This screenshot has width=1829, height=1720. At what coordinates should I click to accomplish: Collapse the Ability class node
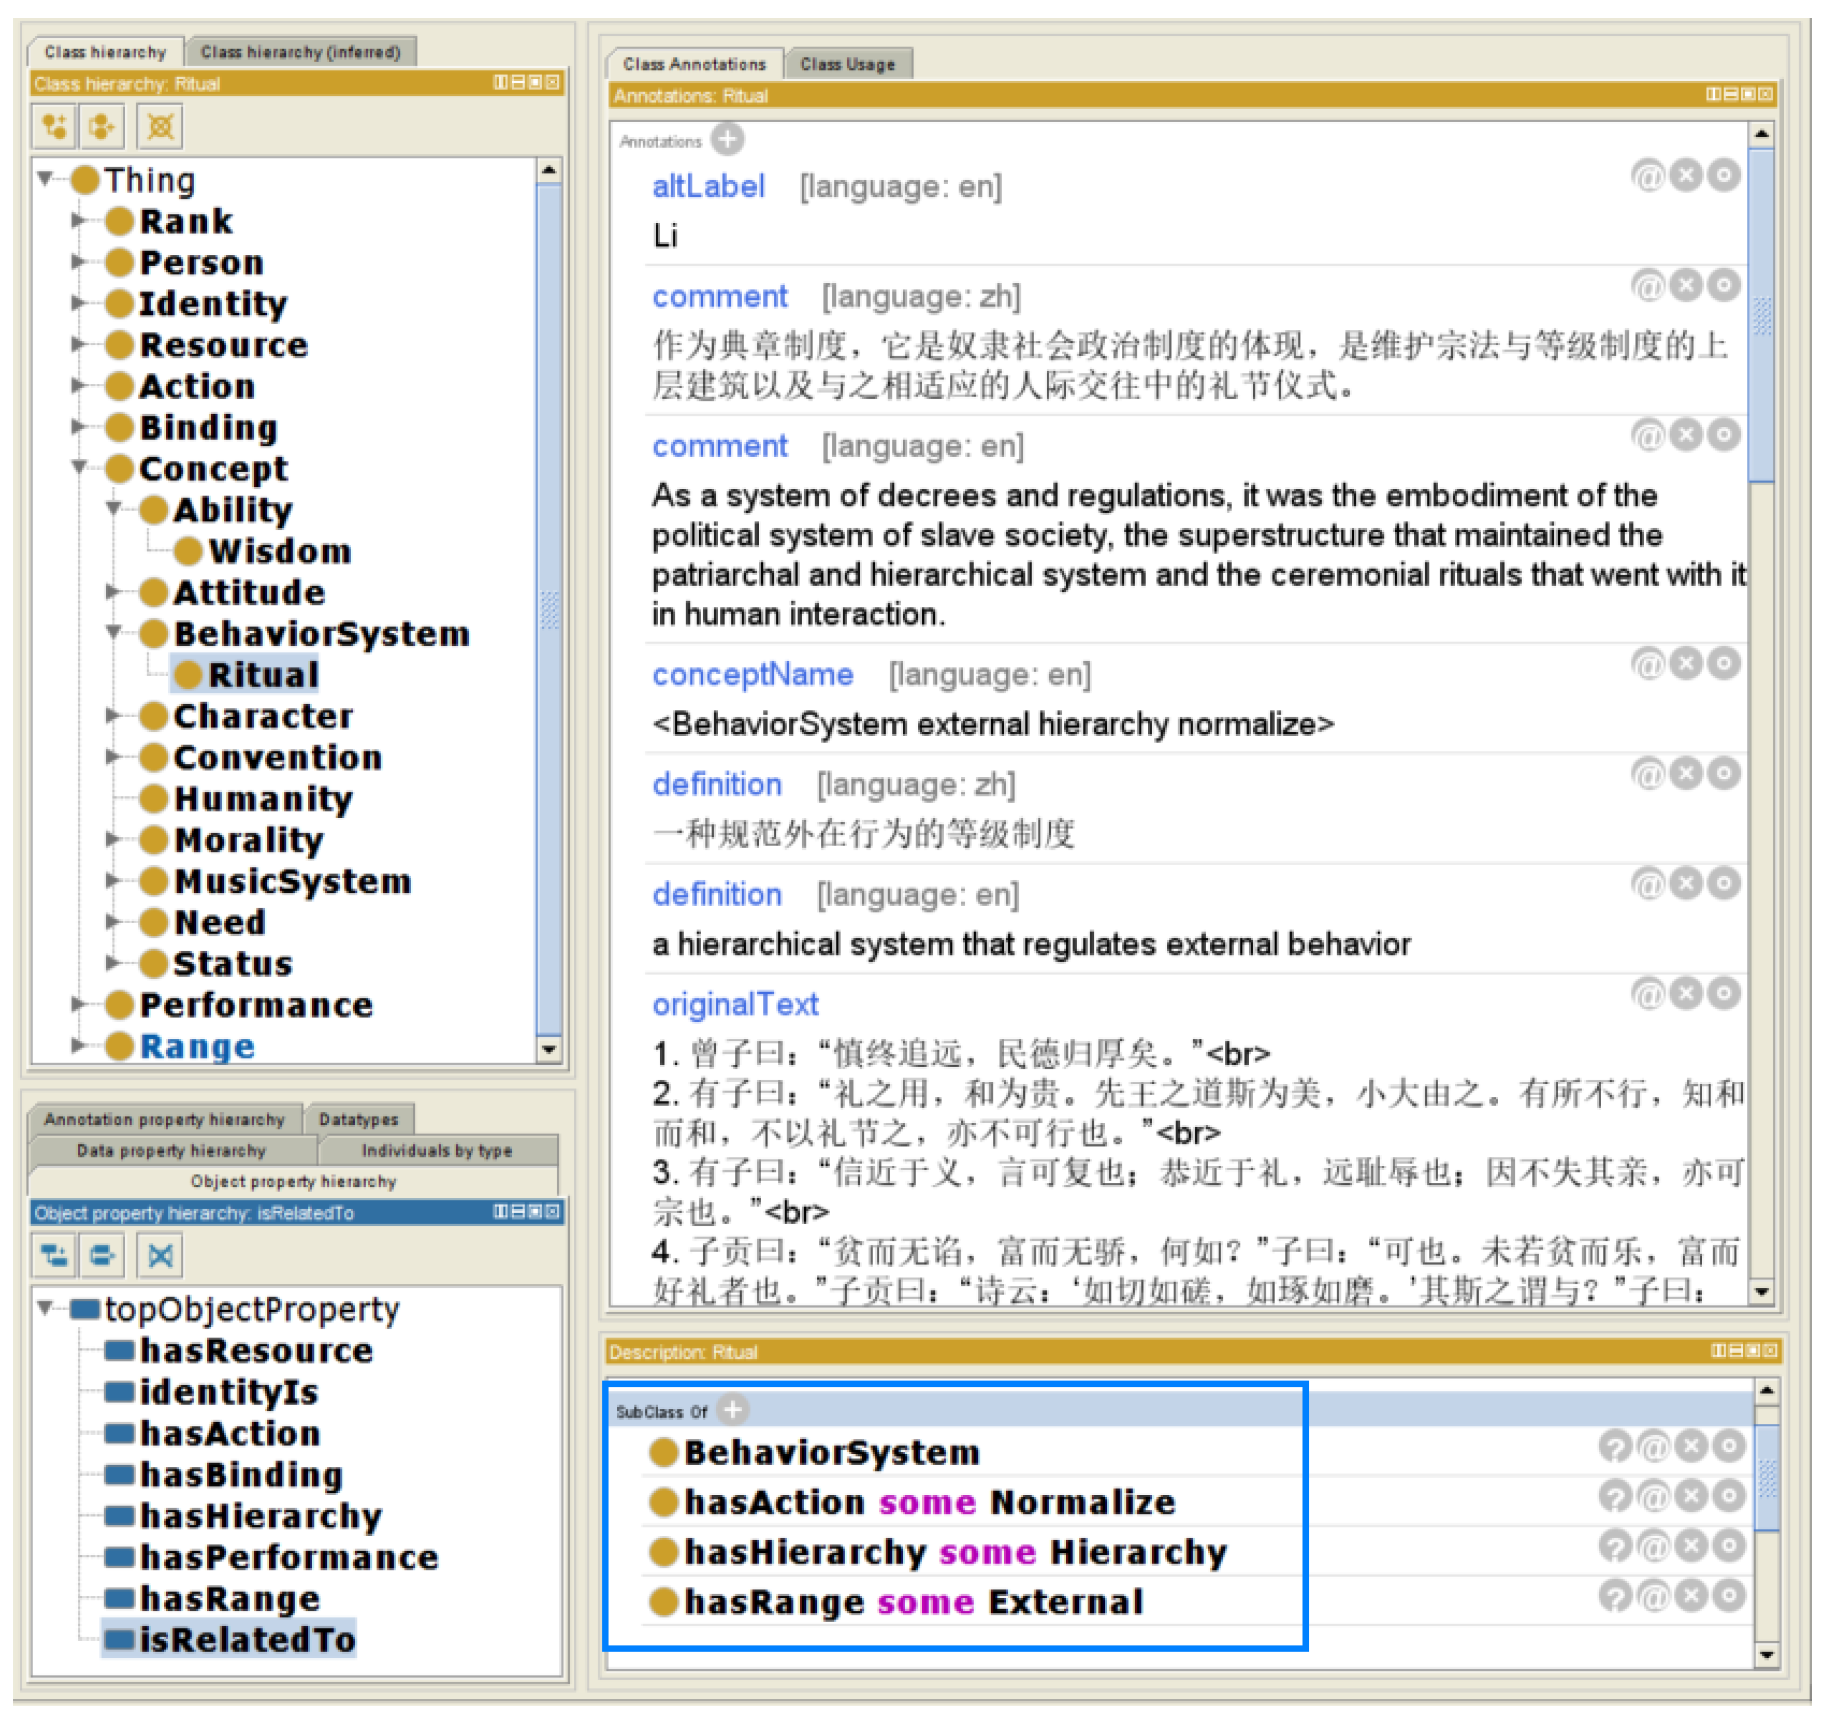click(x=113, y=508)
